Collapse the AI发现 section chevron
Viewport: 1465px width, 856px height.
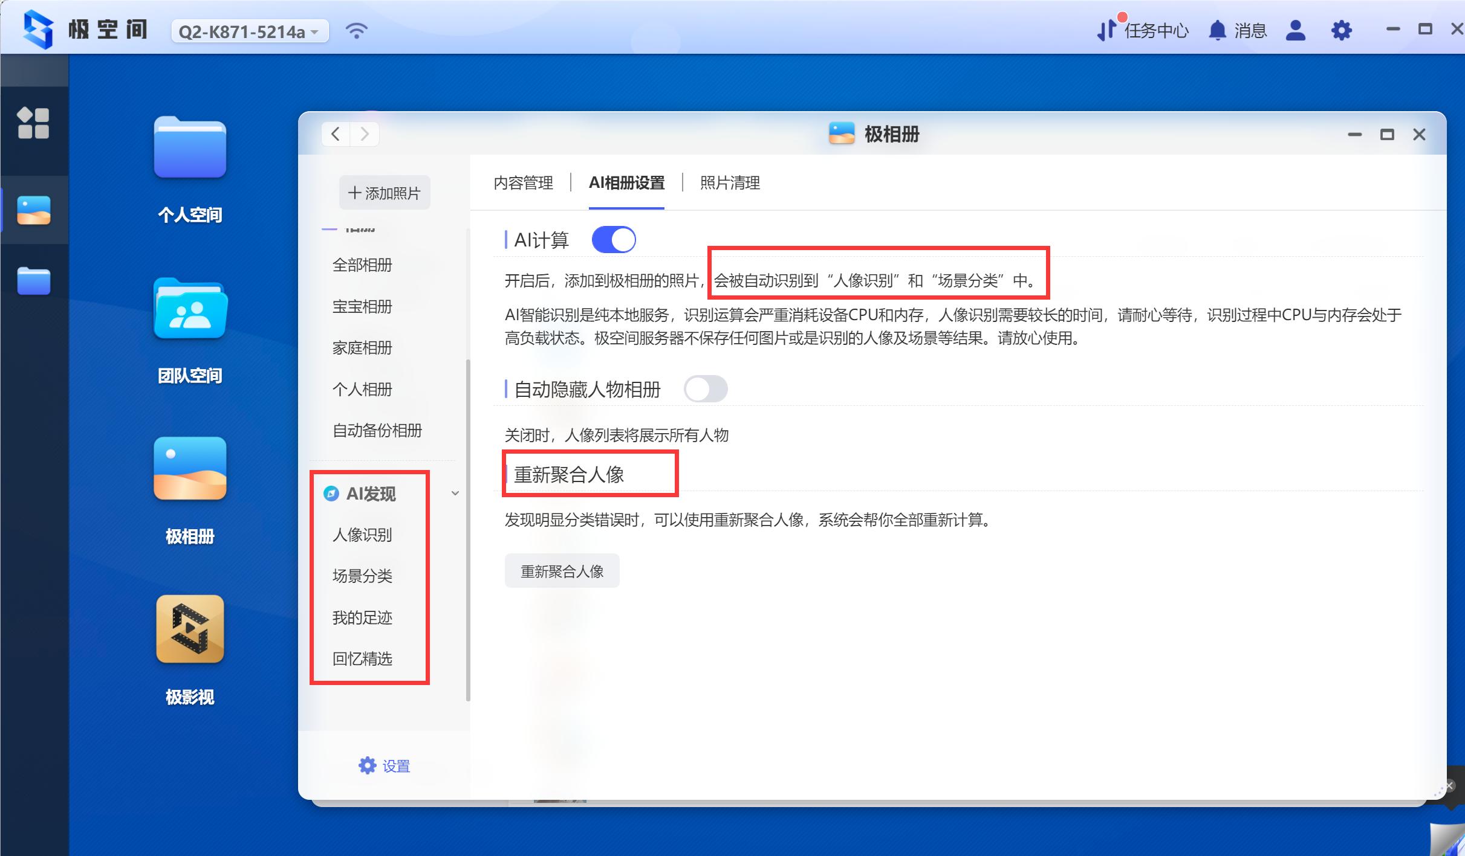[455, 494]
